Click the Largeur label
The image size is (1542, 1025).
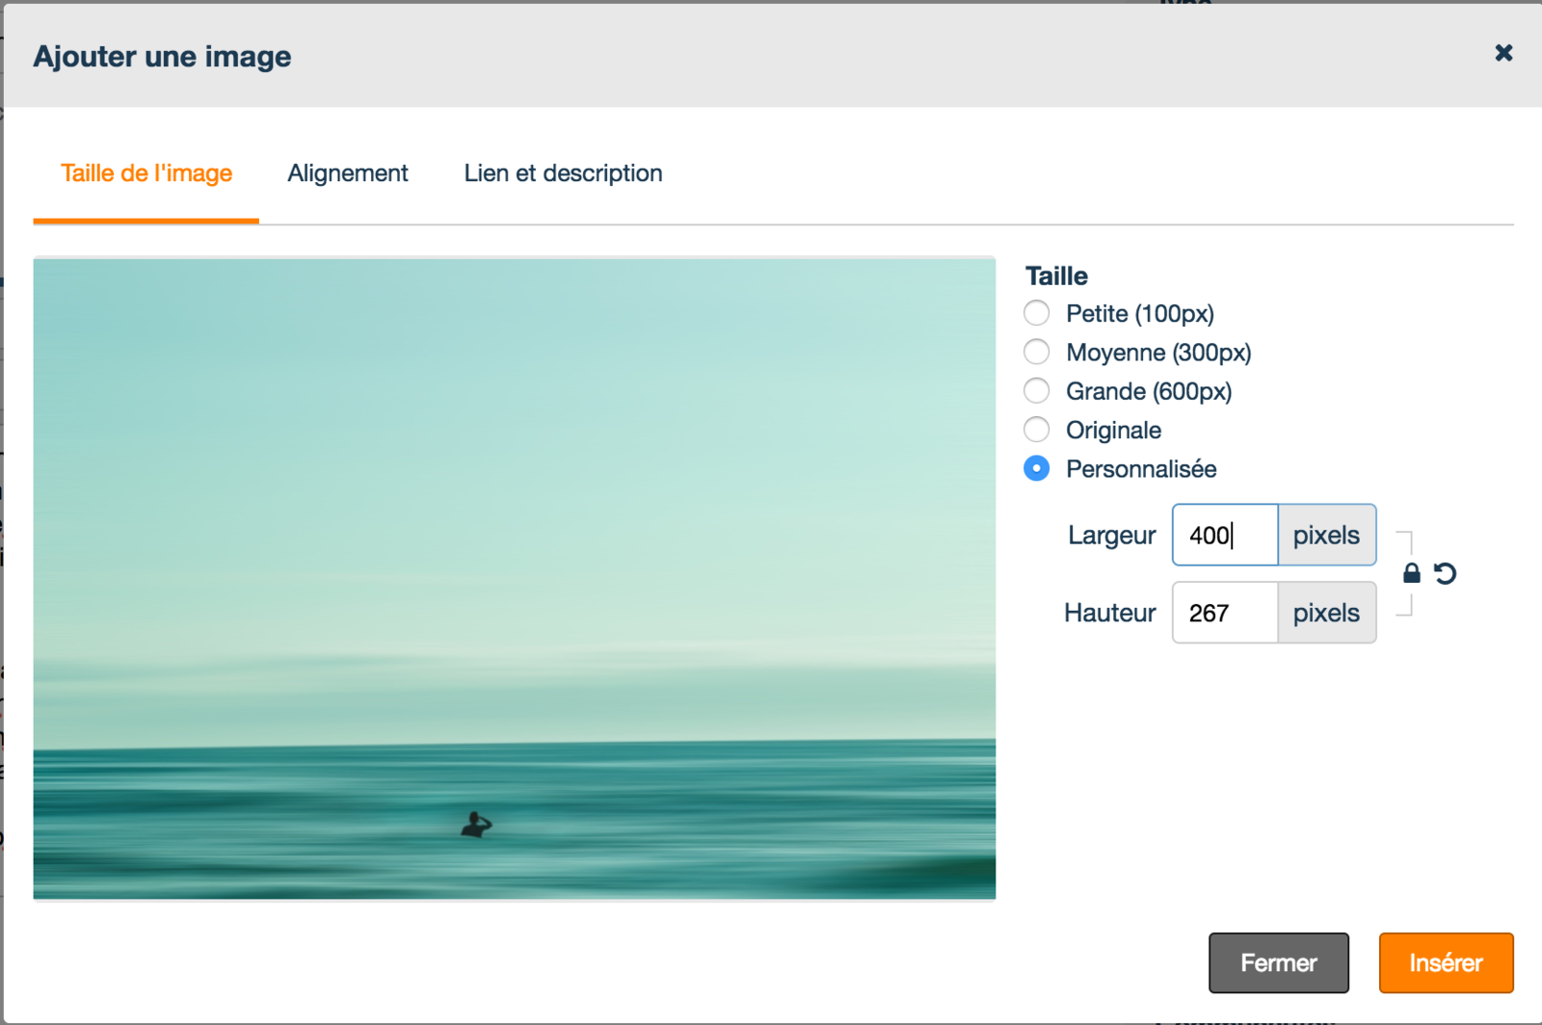coord(1111,536)
